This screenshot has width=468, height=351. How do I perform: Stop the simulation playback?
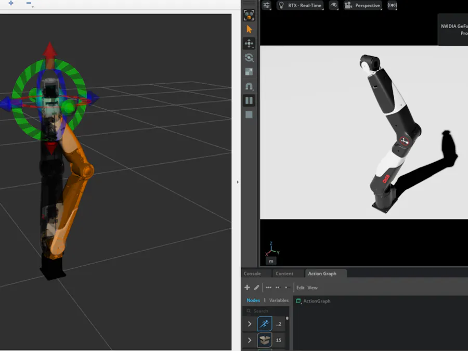coord(249,114)
